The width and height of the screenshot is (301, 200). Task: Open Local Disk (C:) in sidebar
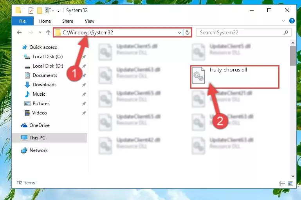[48, 57]
